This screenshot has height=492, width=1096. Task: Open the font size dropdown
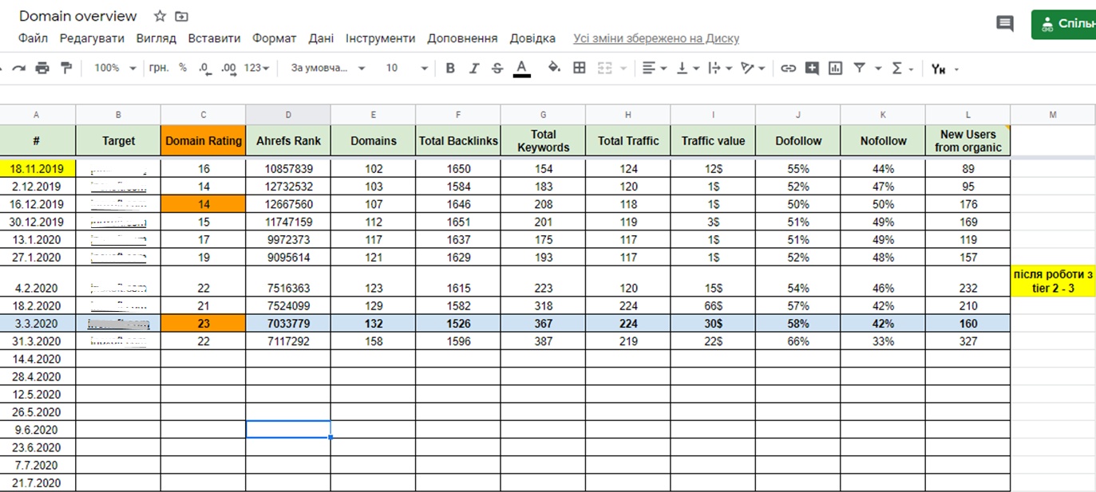pos(406,69)
